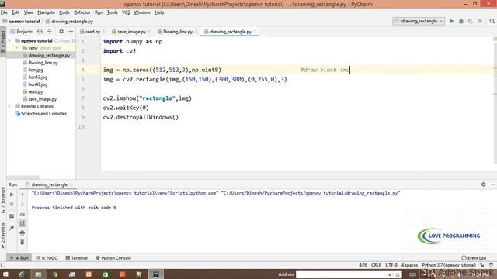Open Run panel settings gear
Image resolution: width=497 pixels, height=279 pixels.
(483, 184)
